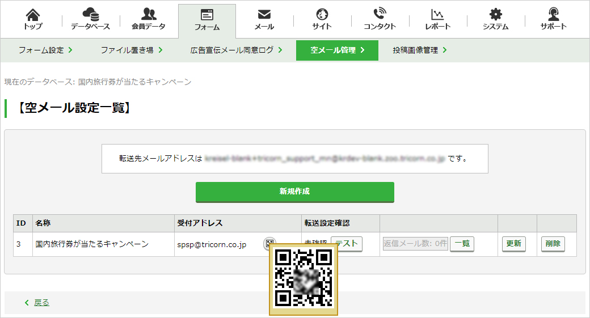Click the テスト button for forwarding check
The image size is (590, 318).
point(347,244)
